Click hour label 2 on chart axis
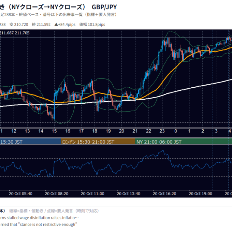This screenshot has width=232, height=232. coord(203,131)
